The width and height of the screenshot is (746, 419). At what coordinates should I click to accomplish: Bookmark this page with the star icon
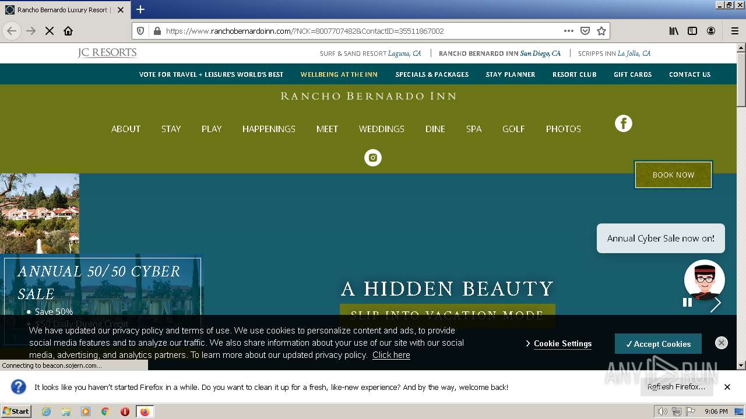[x=601, y=31]
